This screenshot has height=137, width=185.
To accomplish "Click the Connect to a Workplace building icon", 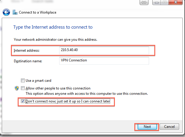I will (15, 12).
